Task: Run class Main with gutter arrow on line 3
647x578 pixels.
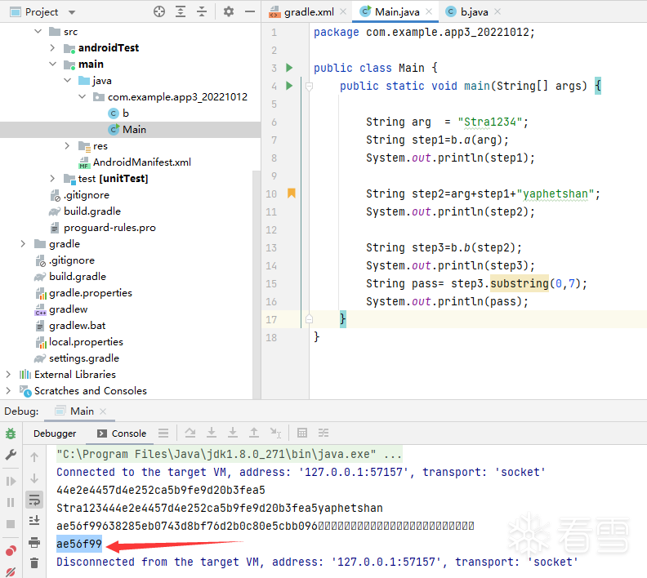Action: pos(289,68)
